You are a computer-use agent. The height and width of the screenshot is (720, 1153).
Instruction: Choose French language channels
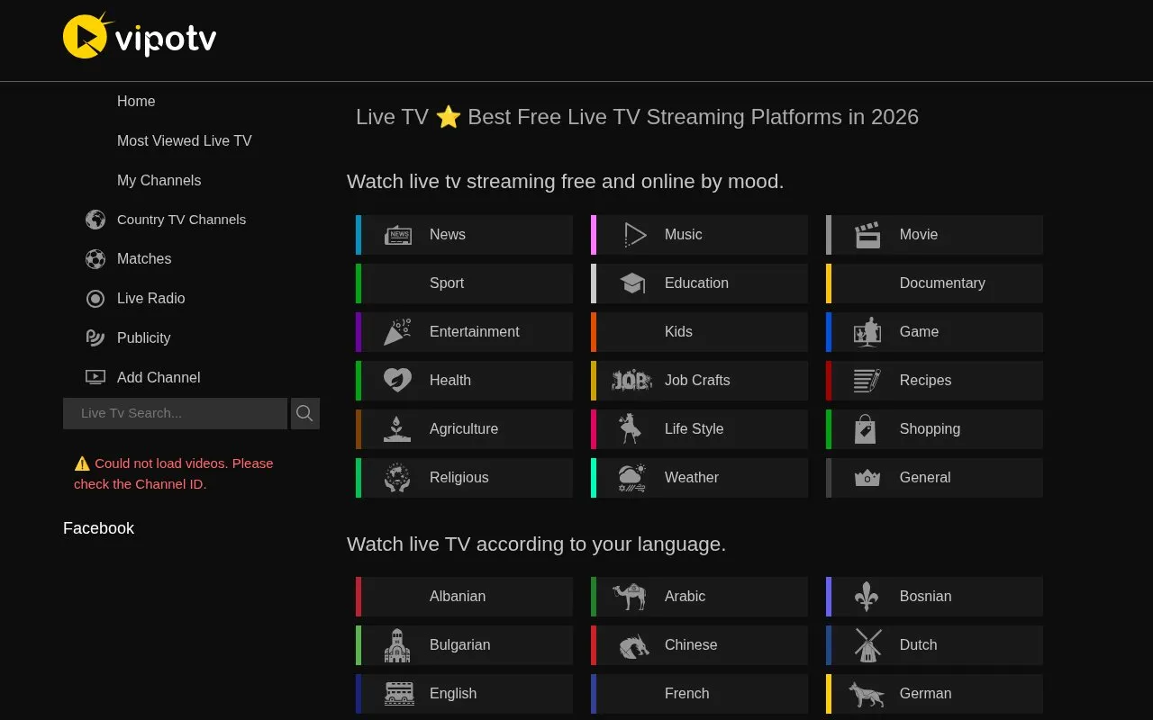pyautogui.click(x=700, y=694)
